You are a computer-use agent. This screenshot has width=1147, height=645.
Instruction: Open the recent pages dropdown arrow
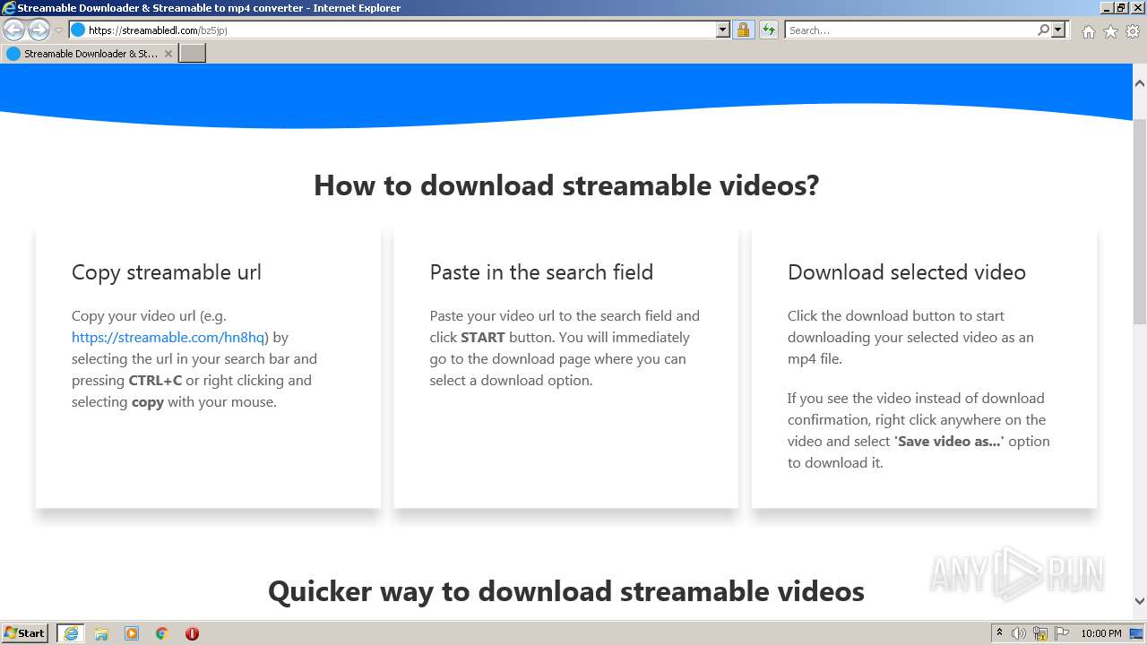(59, 30)
